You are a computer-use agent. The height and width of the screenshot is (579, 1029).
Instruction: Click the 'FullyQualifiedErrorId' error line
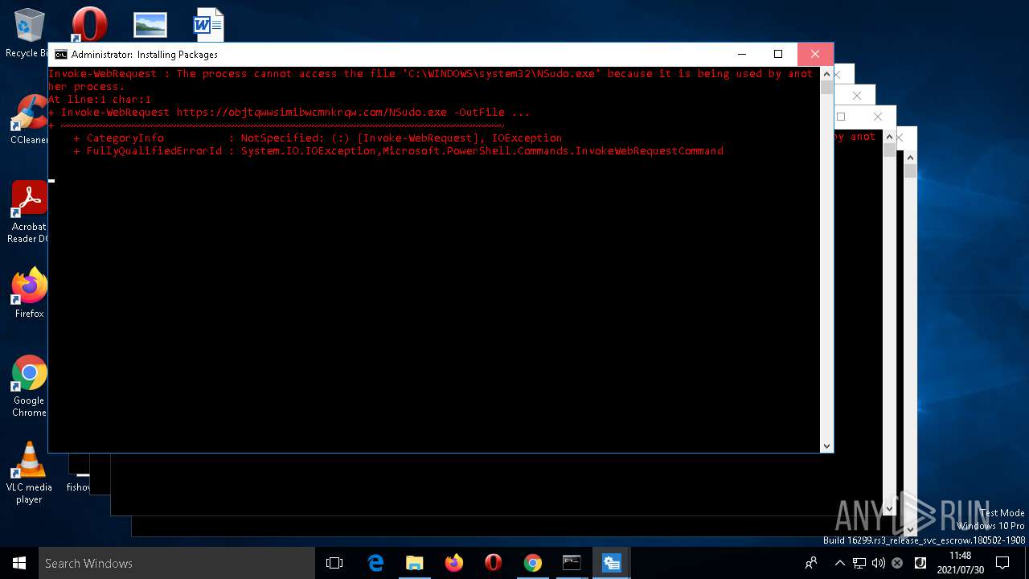point(399,151)
